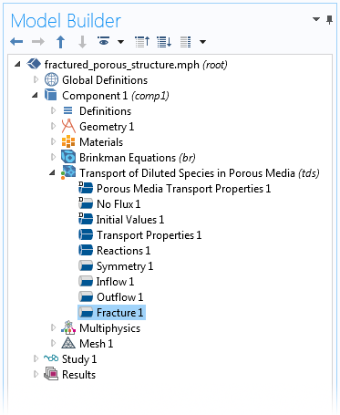Select the Fracture 1 node
This screenshot has height=415, width=340.
point(112,313)
